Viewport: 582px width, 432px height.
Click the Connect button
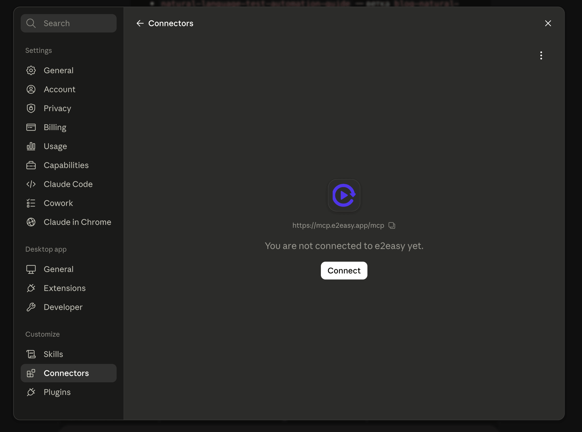pos(344,271)
